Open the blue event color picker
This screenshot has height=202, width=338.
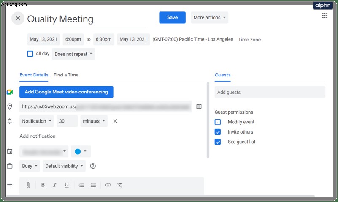(x=81, y=151)
